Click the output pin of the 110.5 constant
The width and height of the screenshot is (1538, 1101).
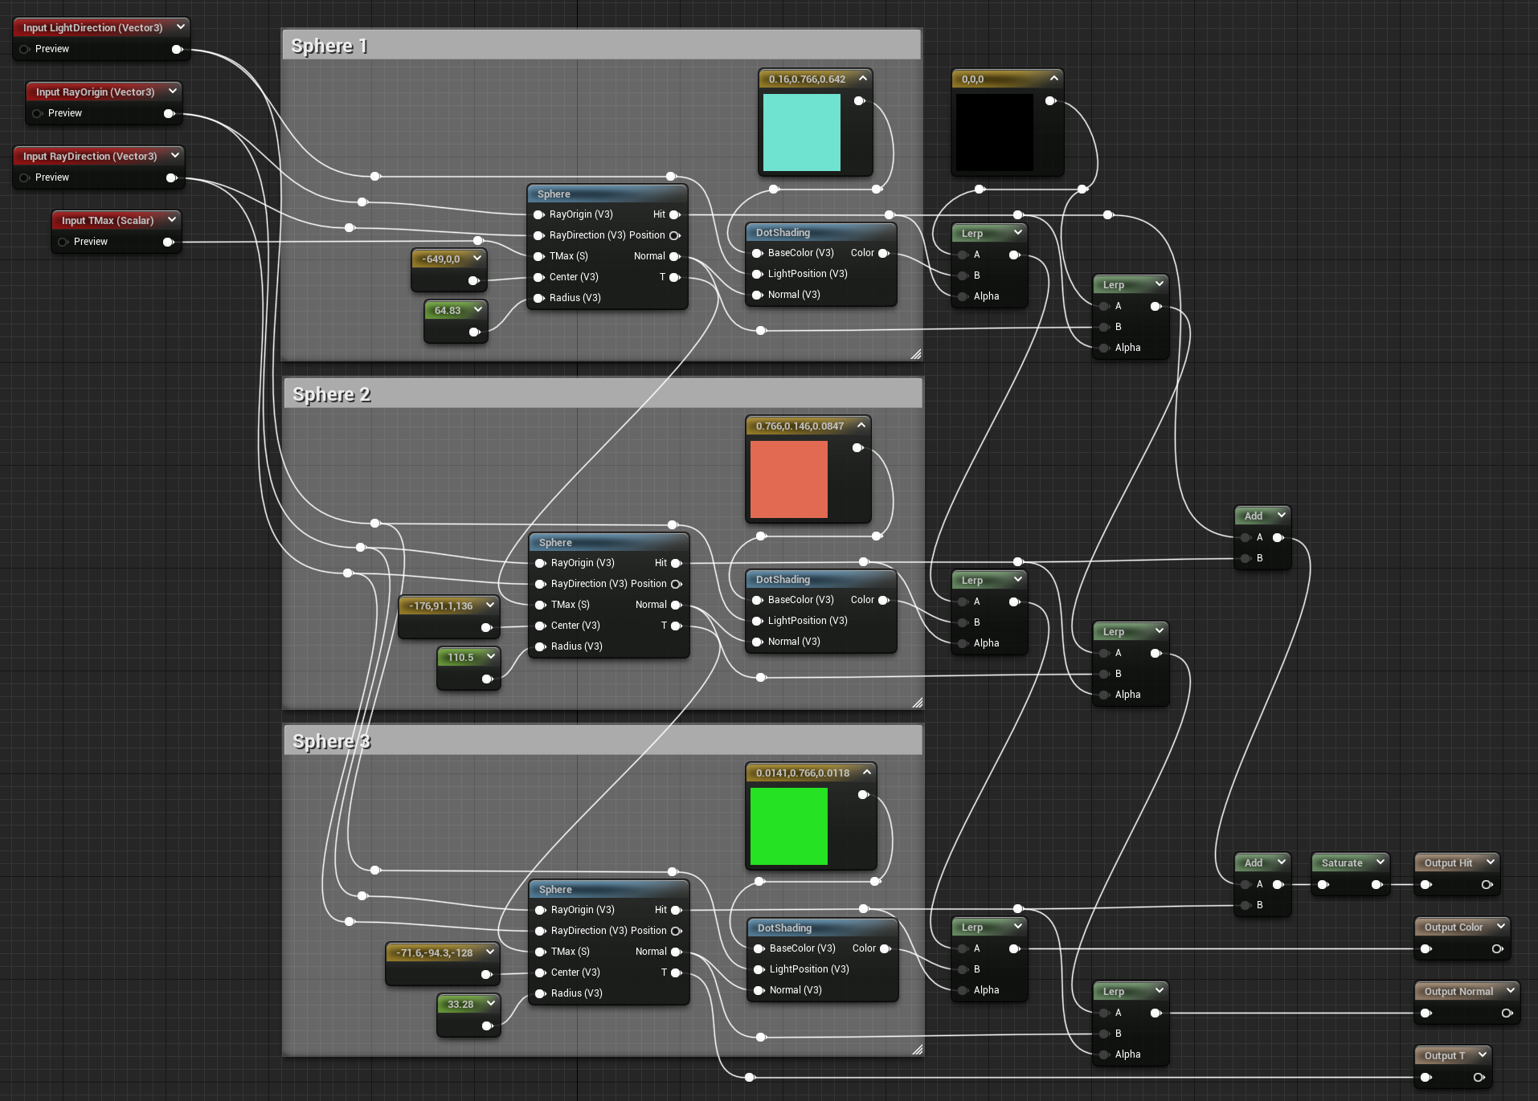pos(487,679)
